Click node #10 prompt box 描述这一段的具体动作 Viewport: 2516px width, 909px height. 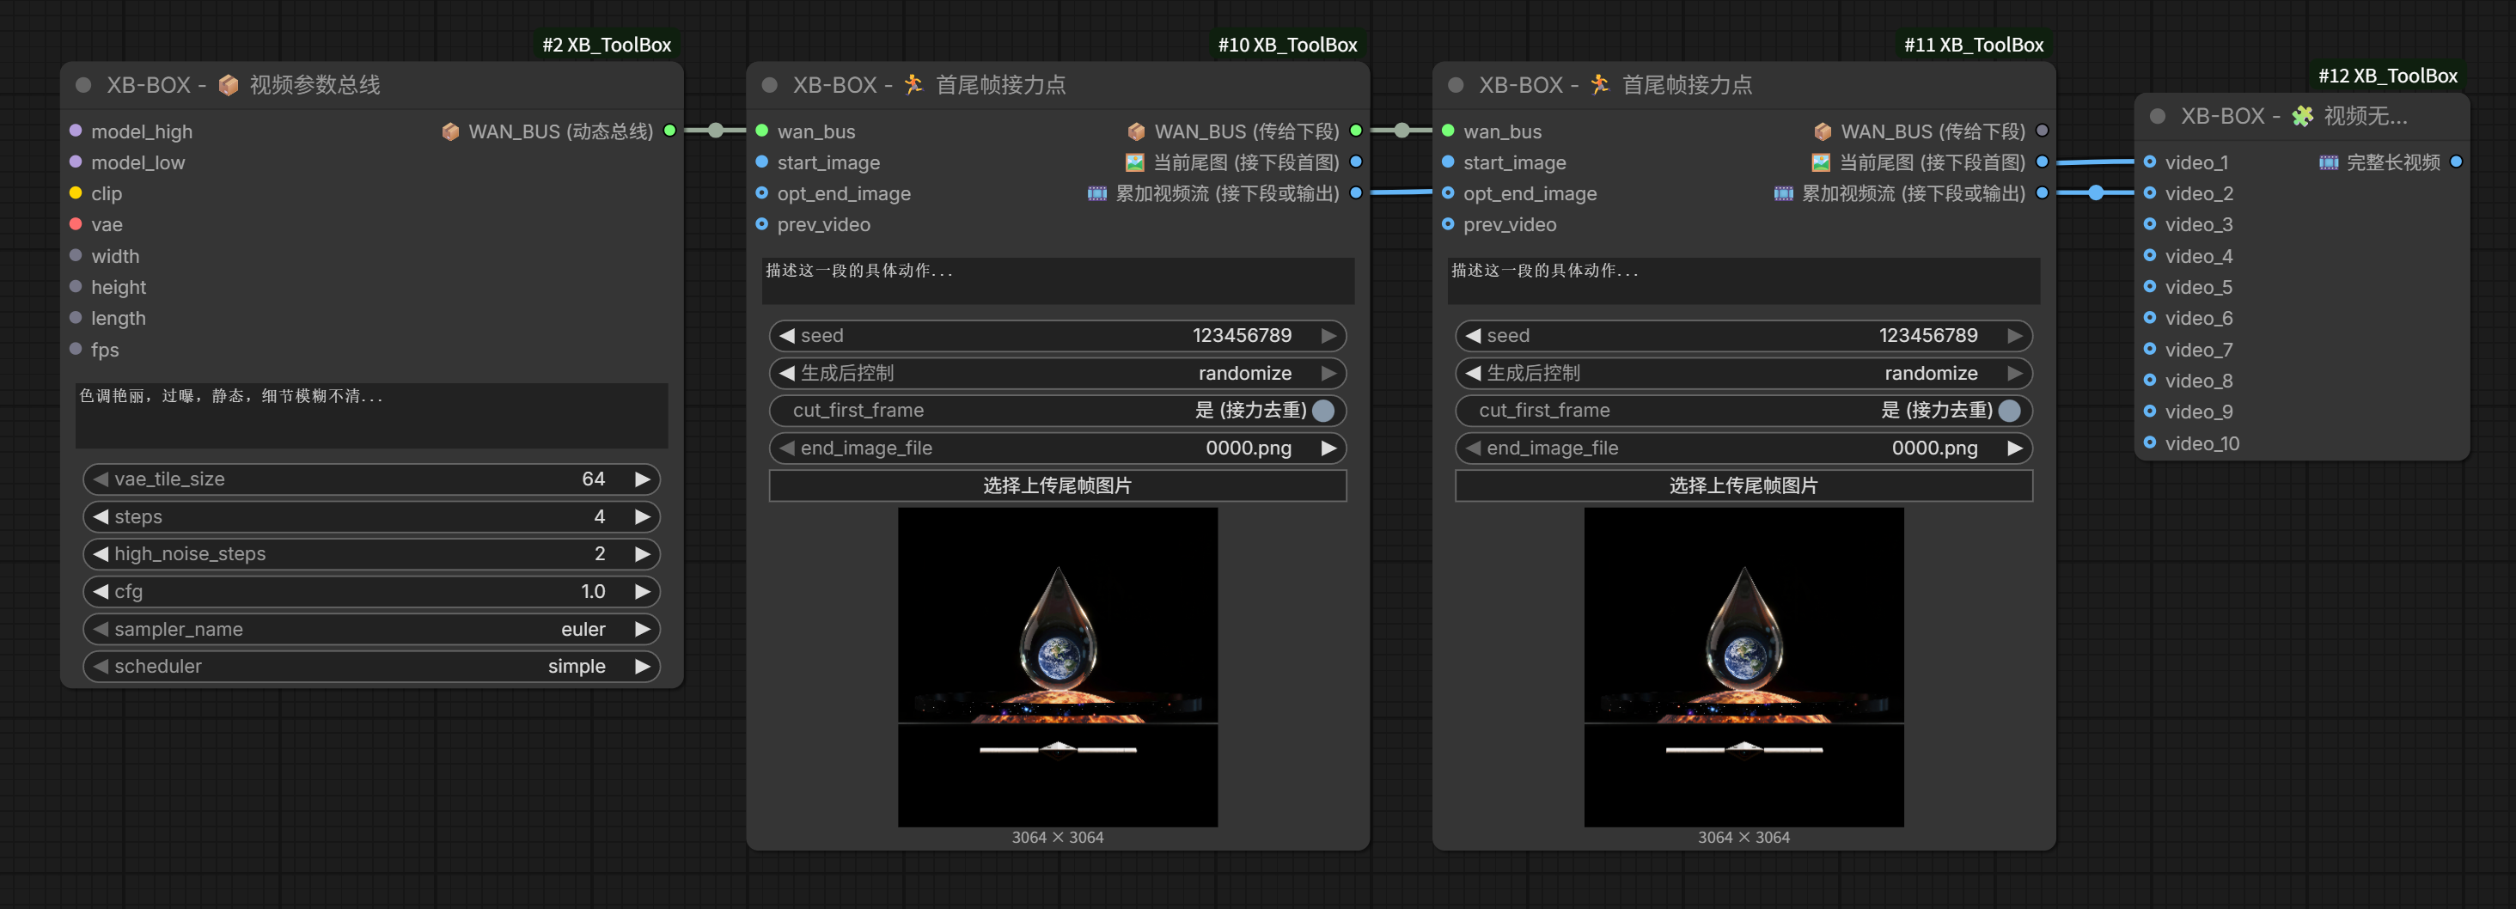1057,280
